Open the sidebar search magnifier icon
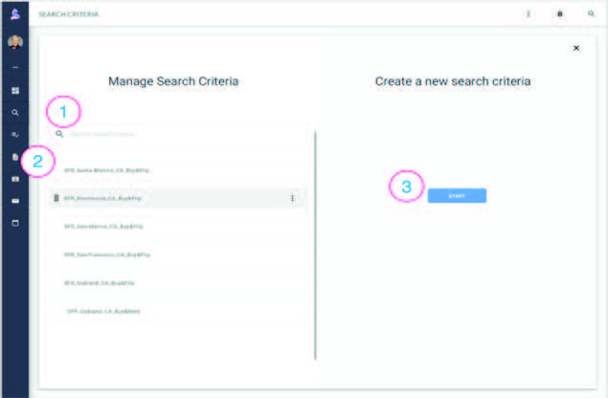 click(15, 113)
